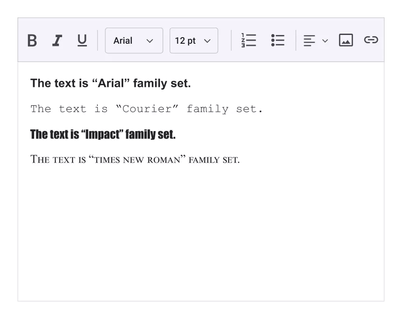
Task: Toggle bold formatting with the B icon
Action: pos(31,40)
